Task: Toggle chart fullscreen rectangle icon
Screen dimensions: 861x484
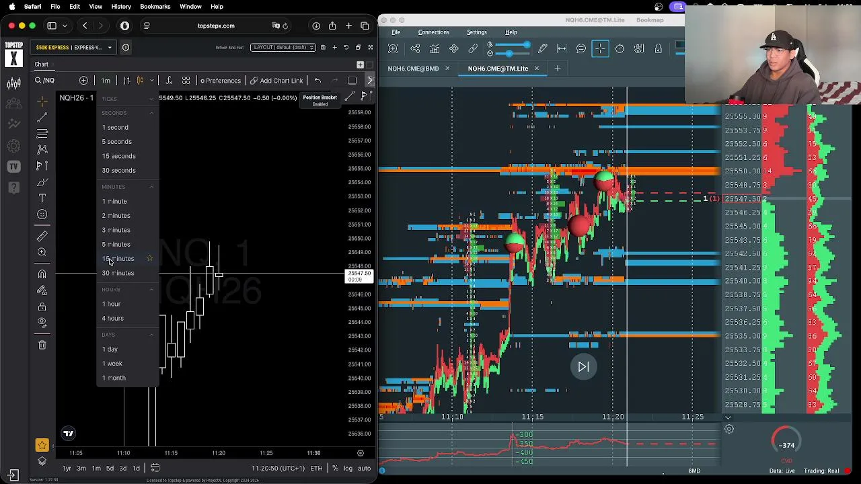Action: point(352,81)
